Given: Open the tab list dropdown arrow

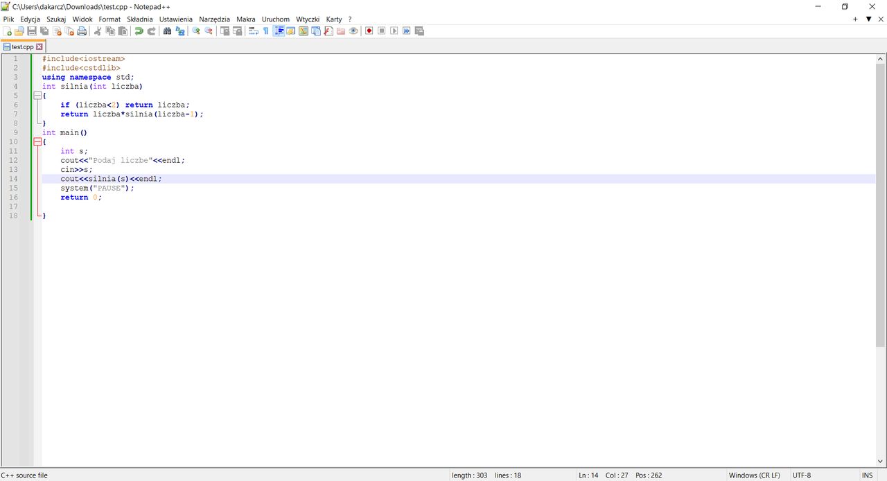Looking at the screenshot, I should click(868, 19).
